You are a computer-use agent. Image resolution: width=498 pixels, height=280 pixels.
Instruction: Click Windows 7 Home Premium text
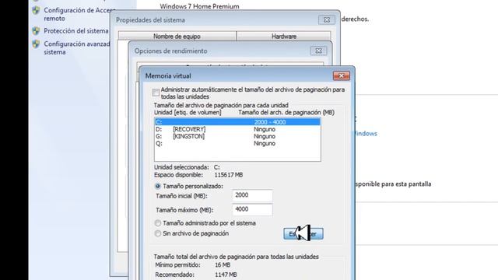click(199, 6)
